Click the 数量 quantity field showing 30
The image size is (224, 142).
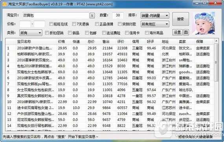pos(118,15)
